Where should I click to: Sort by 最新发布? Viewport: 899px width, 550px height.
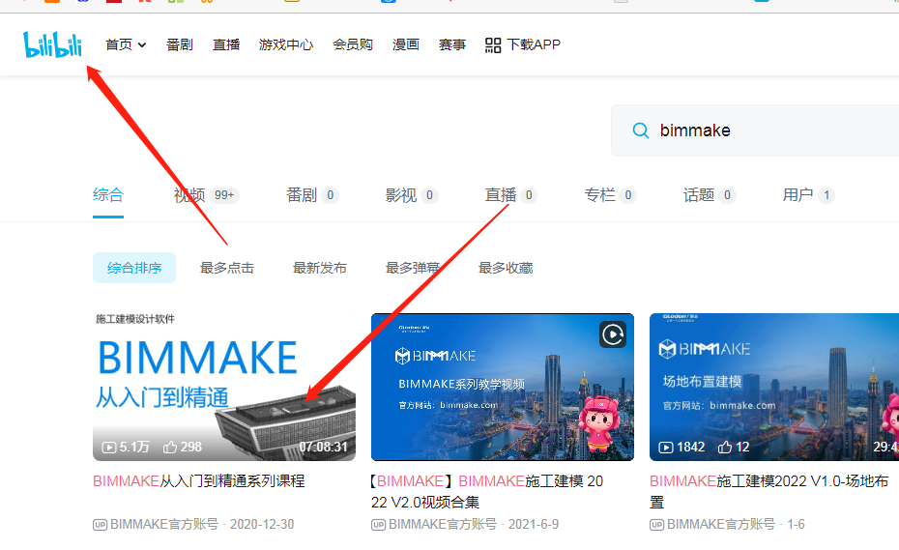coord(319,268)
